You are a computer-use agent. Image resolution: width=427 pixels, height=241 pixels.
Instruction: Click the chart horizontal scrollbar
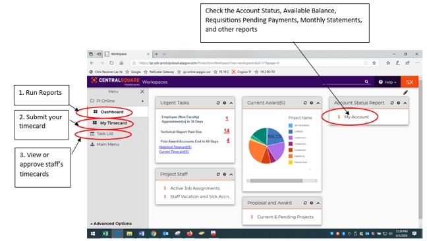click(276, 180)
